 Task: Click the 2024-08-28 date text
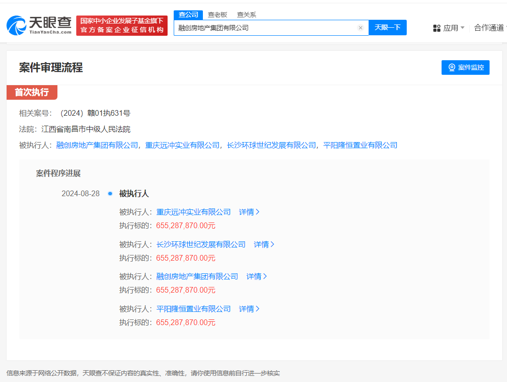tap(80, 193)
